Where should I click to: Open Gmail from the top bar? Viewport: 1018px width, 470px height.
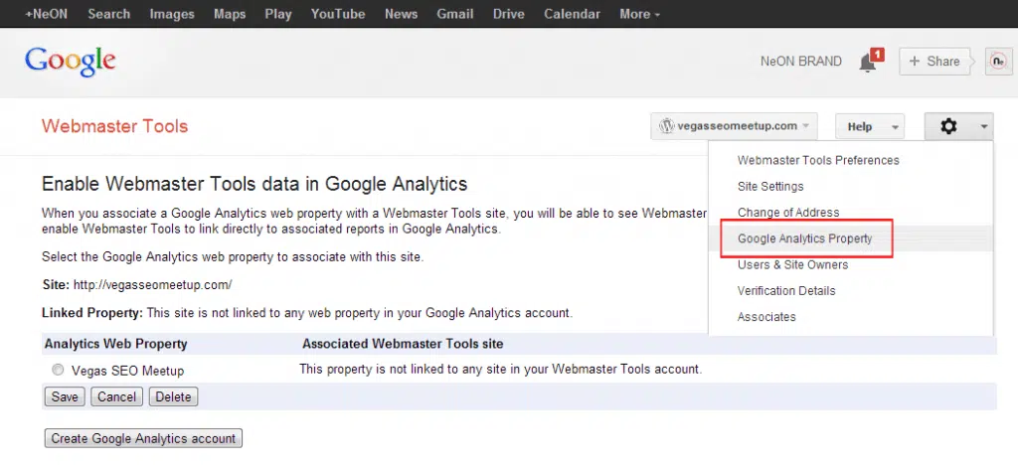pyautogui.click(x=456, y=14)
